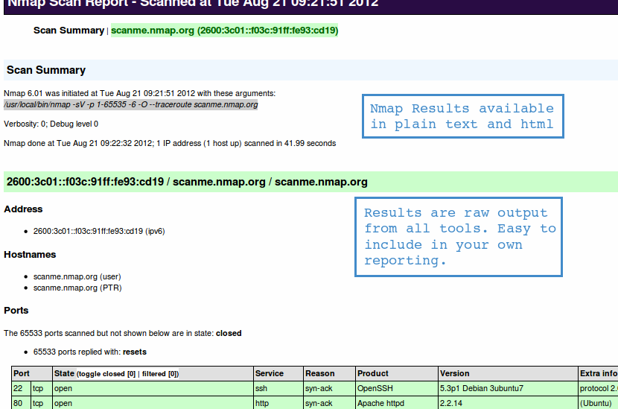Image resolution: width=618 pixels, height=409 pixels.
Task: Click the Port column header
Action: [32, 373]
